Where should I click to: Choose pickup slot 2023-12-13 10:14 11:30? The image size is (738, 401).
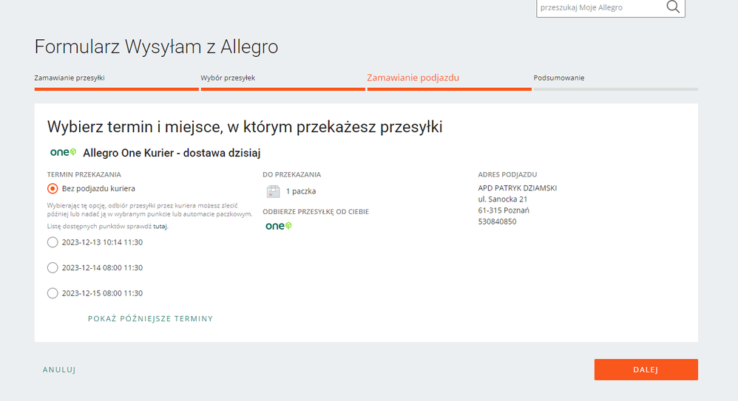(53, 242)
